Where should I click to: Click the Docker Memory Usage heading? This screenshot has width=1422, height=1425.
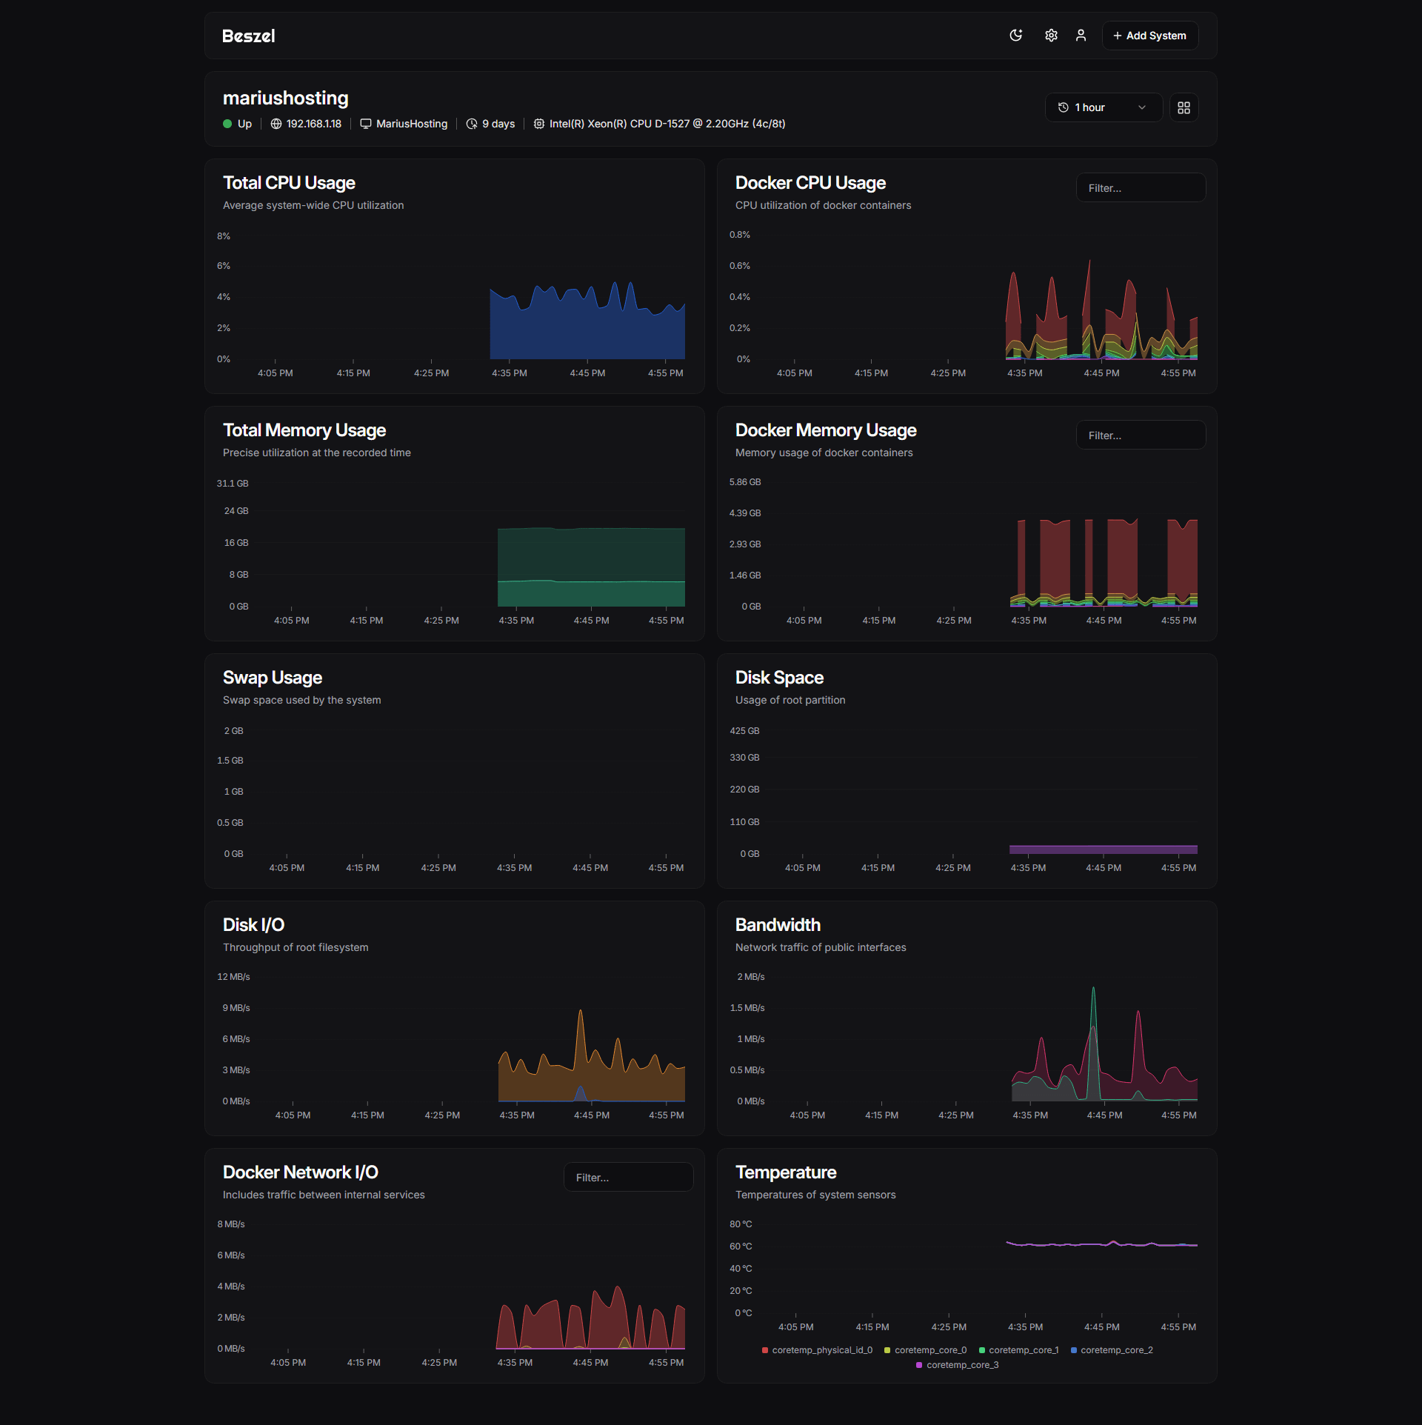click(826, 430)
